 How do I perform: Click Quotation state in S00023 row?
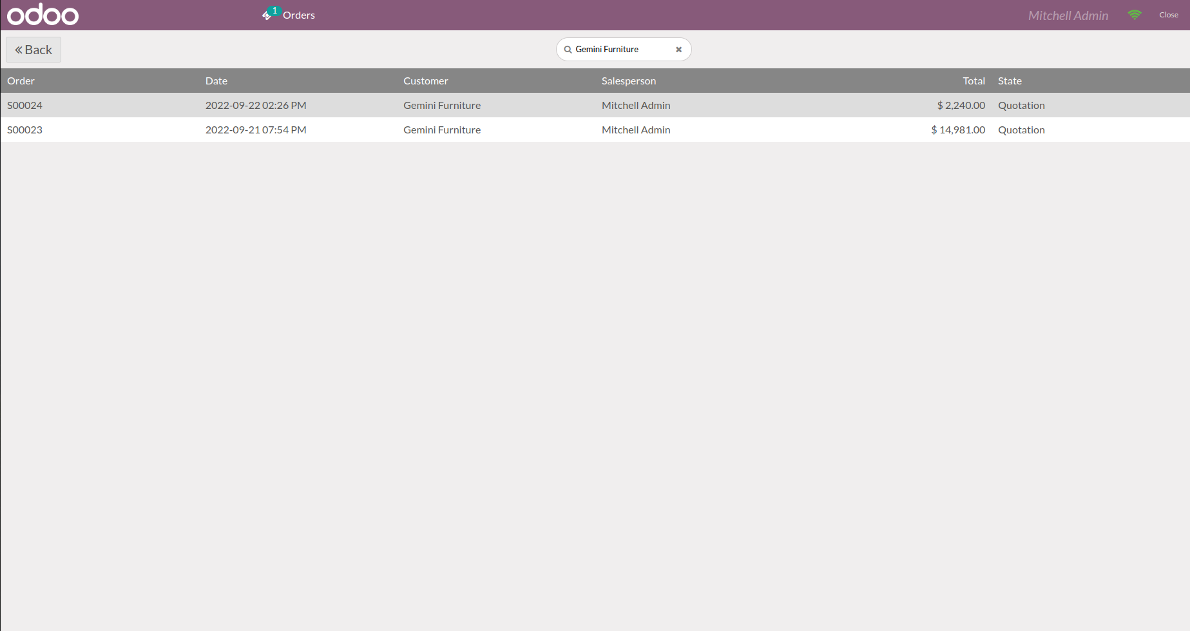coord(1021,130)
